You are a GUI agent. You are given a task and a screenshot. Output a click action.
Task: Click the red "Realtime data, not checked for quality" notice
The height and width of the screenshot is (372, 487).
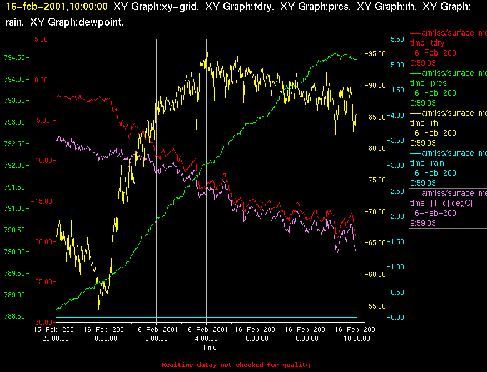pos(236,365)
